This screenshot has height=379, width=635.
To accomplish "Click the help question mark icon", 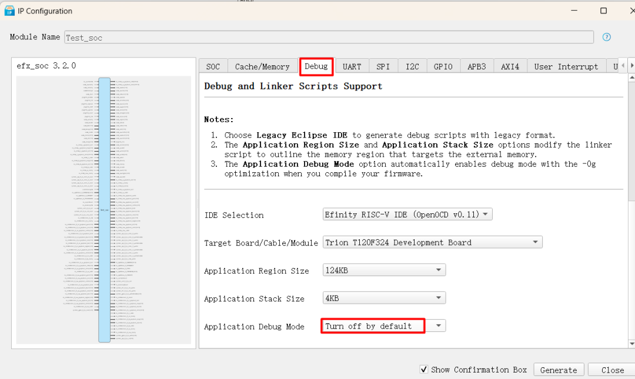I will tap(607, 37).
